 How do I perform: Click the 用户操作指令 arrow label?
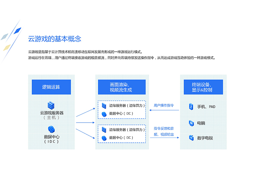click(163, 105)
